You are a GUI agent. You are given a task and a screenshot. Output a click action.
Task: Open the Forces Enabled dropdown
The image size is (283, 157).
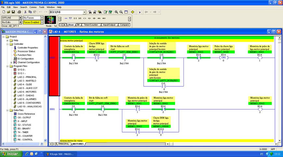[x=42, y=22]
